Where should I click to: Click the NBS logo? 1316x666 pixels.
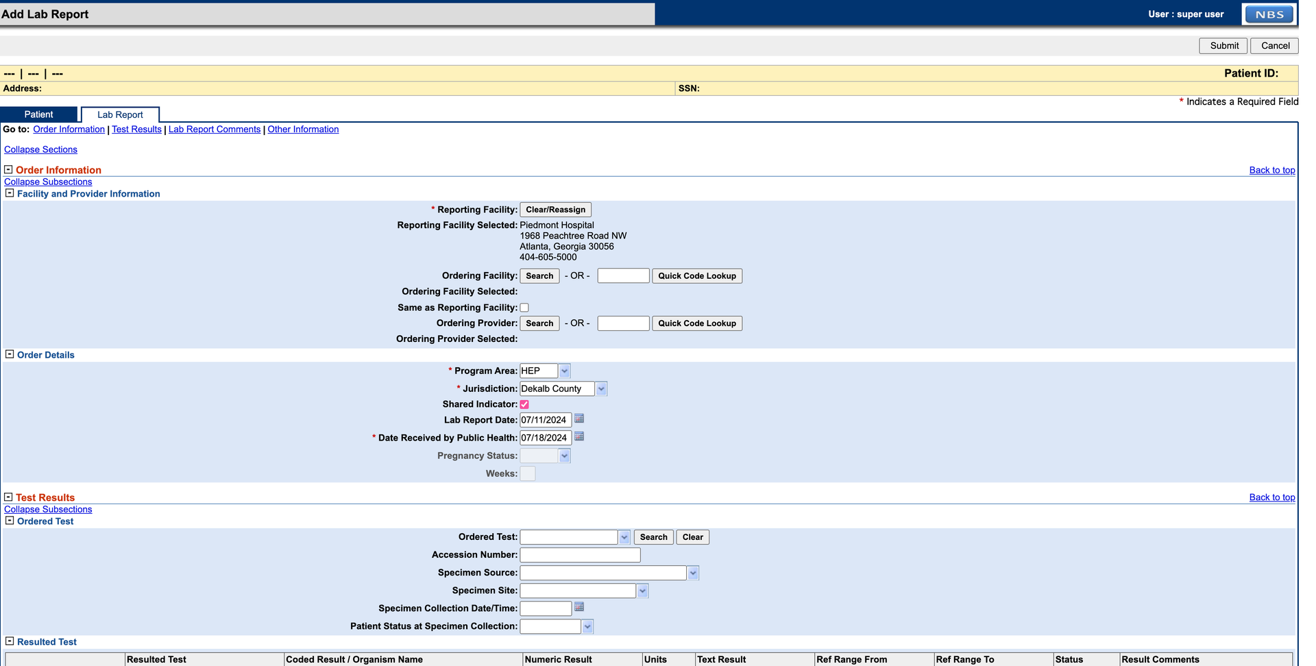click(1268, 14)
